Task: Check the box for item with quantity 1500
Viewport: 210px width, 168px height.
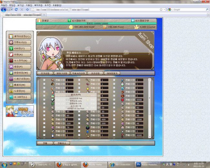Action: [114, 119]
